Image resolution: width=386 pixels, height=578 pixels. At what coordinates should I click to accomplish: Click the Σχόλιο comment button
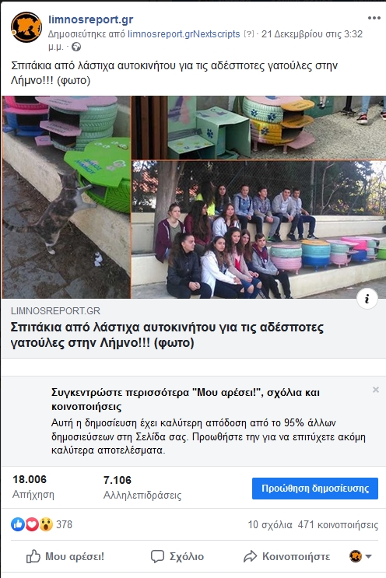(x=177, y=556)
